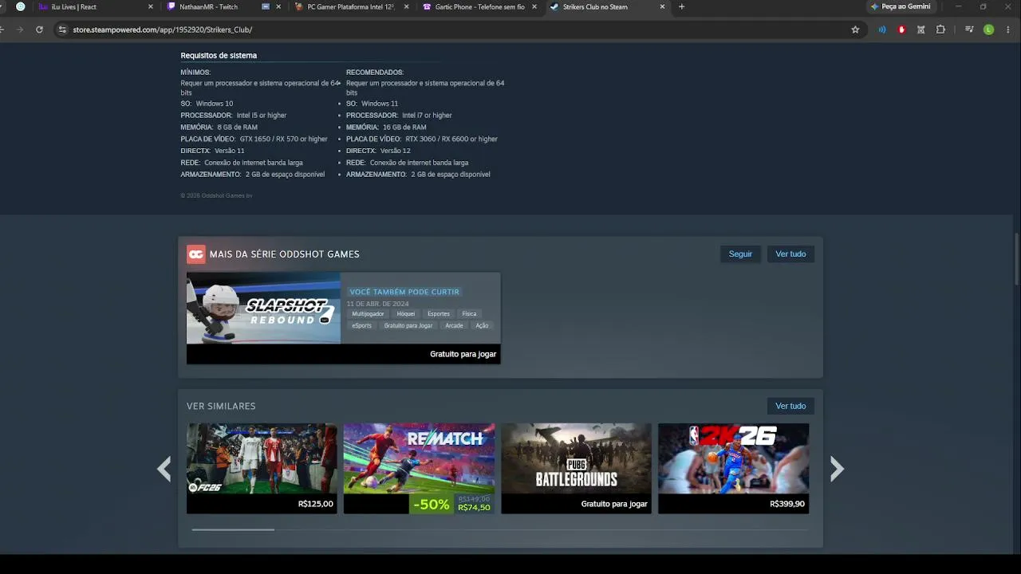The height and width of the screenshot is (574, 1021).
Task: Click the Esportes tag
Action: pyautogui.click(x=439, y=314)
